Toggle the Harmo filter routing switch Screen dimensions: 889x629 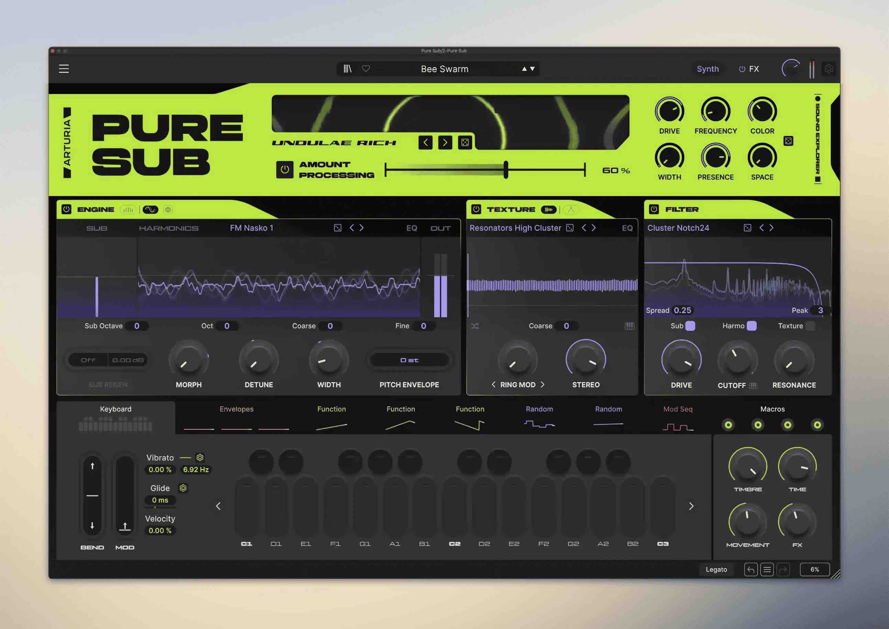click(x=752, y=326)
